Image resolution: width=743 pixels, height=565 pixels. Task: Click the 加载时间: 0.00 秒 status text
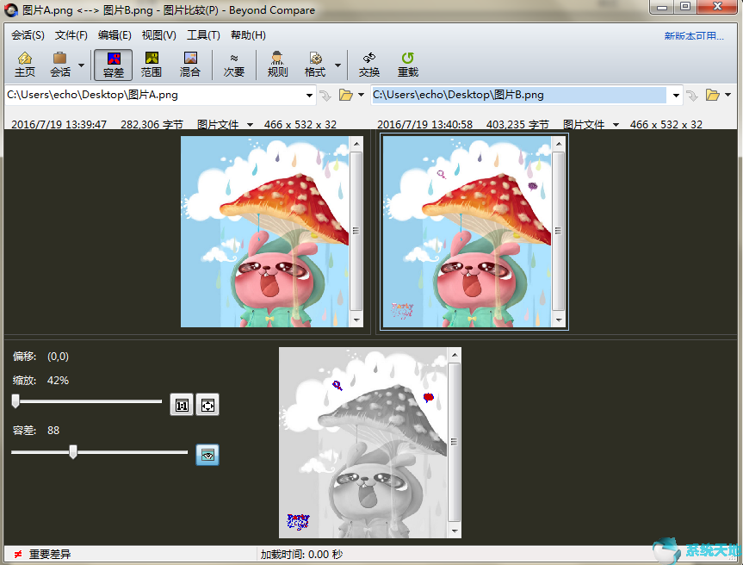(x=301, y=554)
